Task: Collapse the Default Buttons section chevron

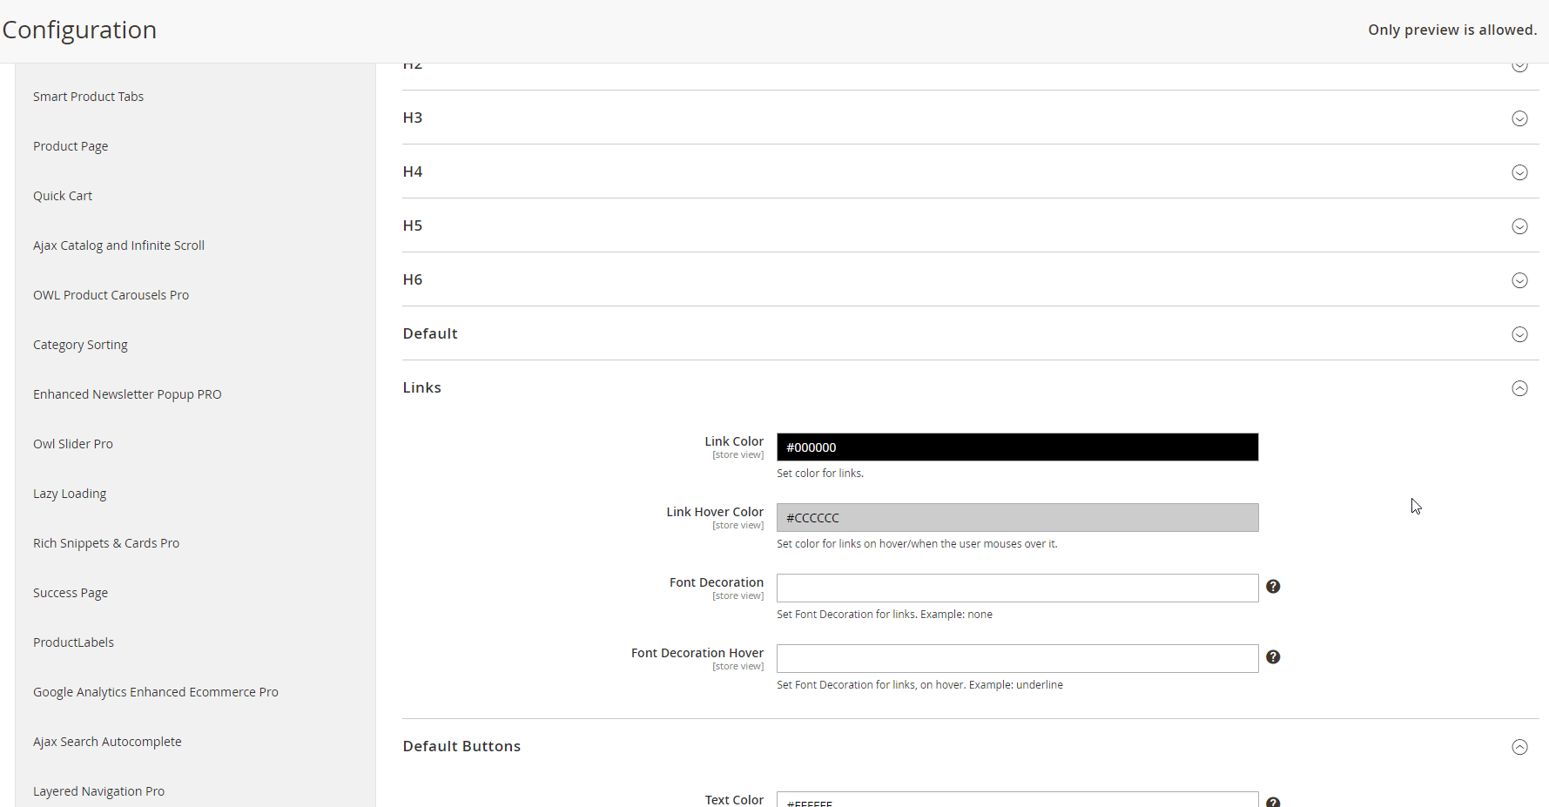Action: [1519, 747]
